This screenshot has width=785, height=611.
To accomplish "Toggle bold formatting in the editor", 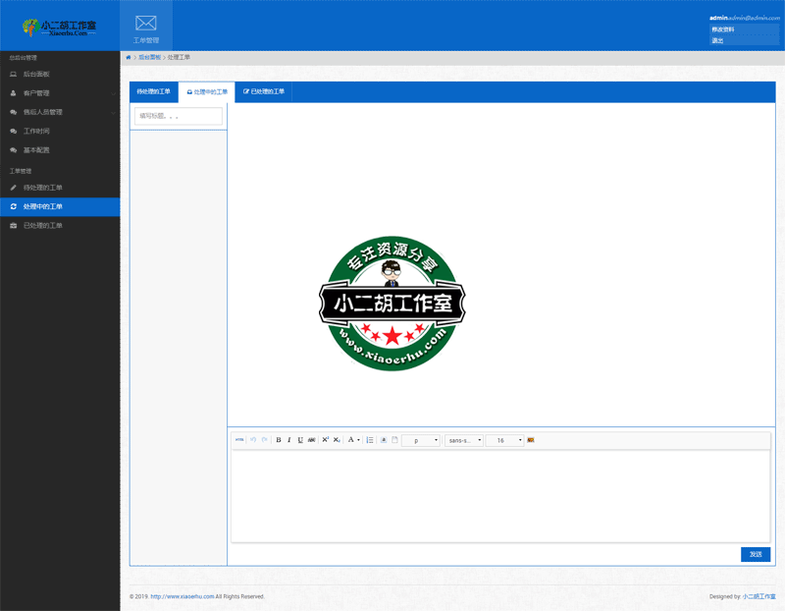I will pos(279,440).
